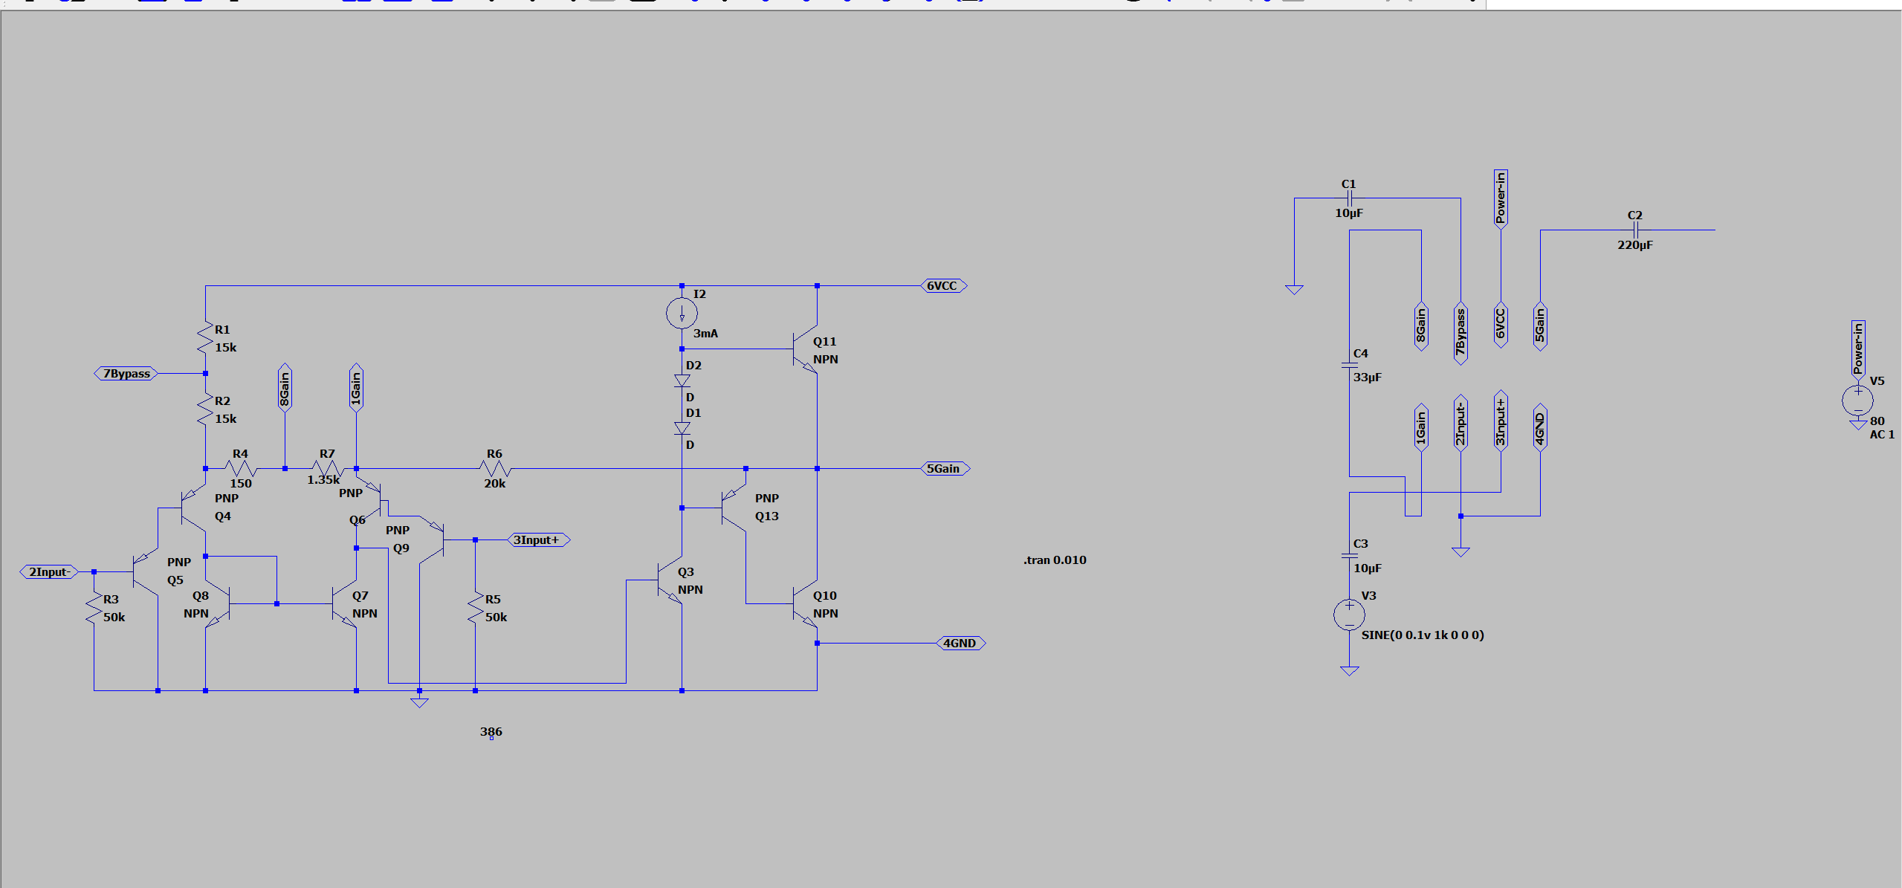Viewport: 1902px width, 888px height.
Task: Select the V3 sine voltage source symbol
Action: click(1349, 615)
